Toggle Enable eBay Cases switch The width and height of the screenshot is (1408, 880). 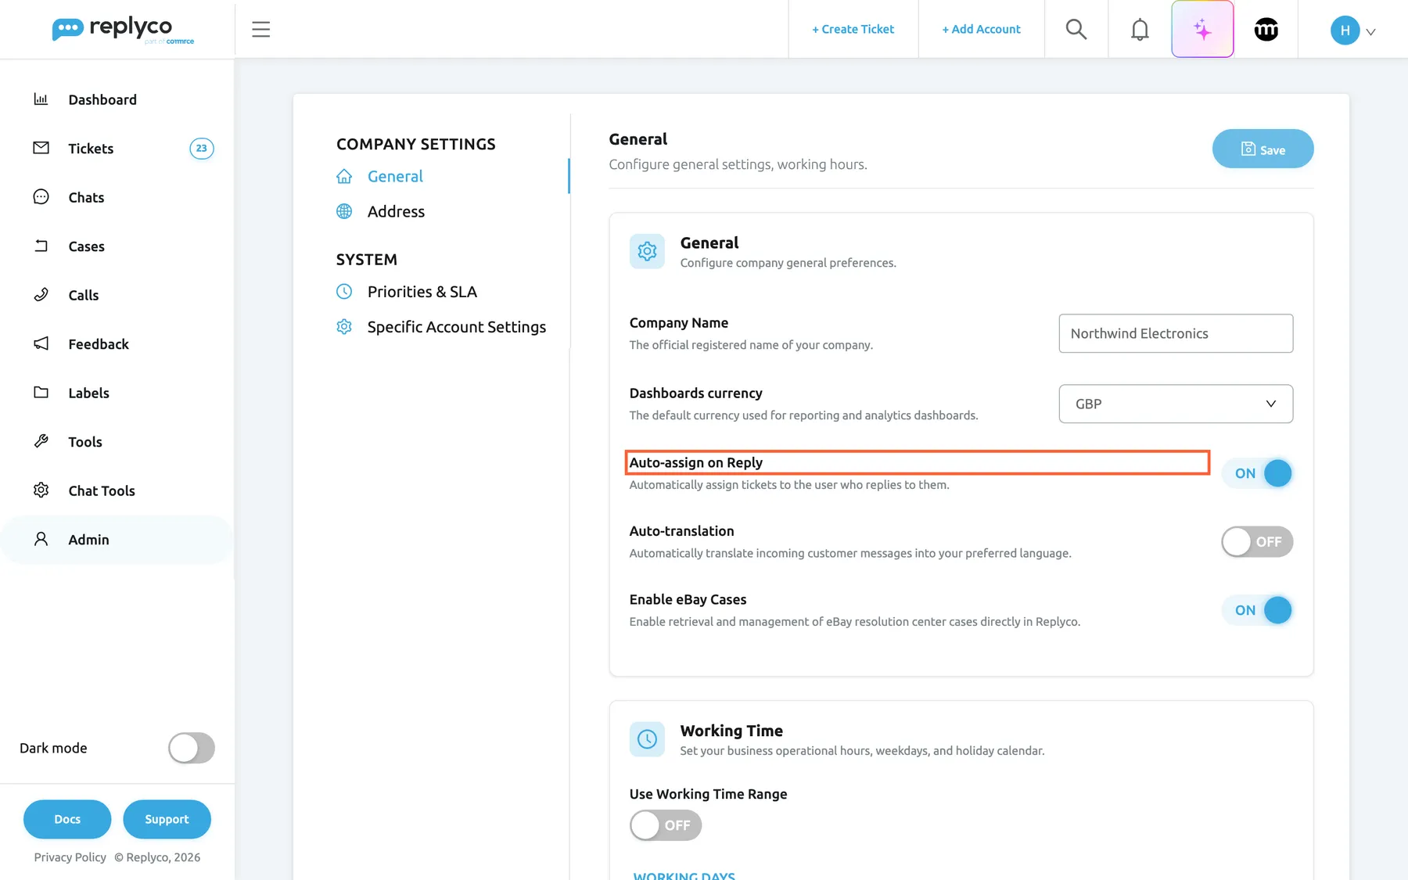pos(1257,610)
